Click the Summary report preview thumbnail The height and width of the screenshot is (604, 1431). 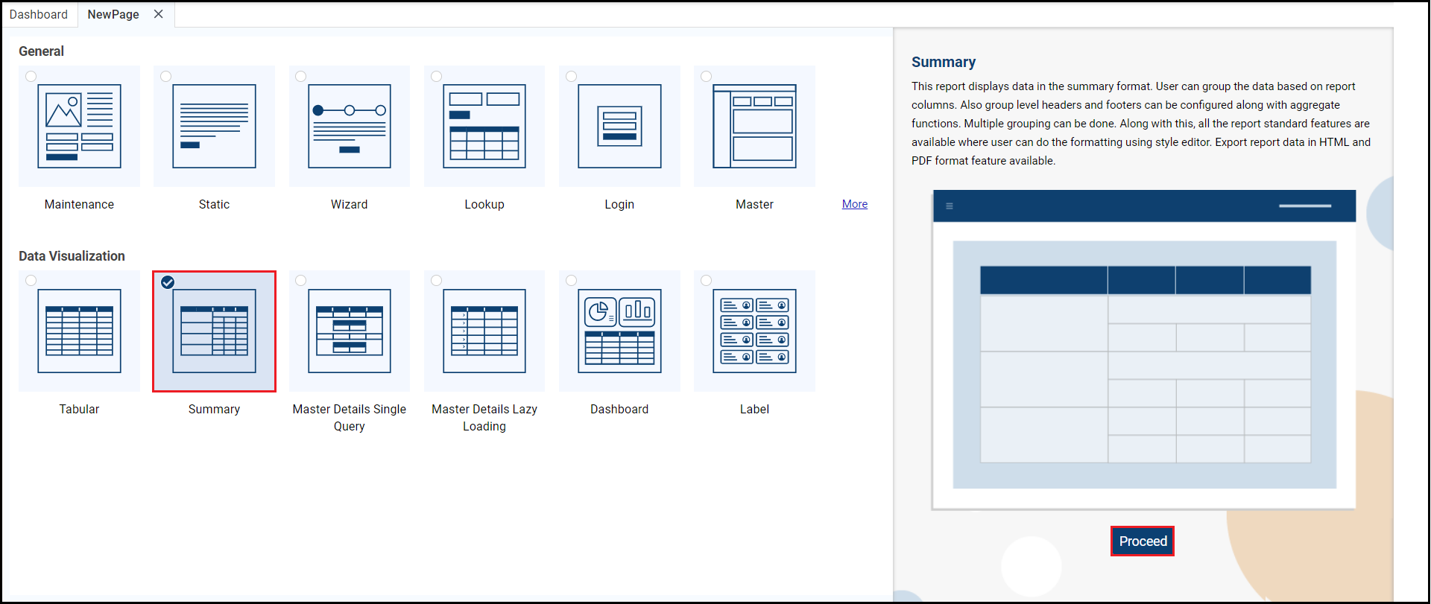[1144, 350]
